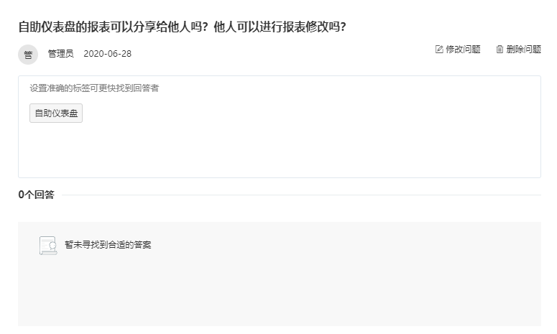Screen dimensions: 557x334
Task: Click the document icon for no answers found
Action: (x=48, y=245)
